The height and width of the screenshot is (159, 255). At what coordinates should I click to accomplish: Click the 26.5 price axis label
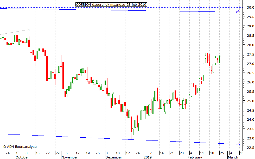[250, 73]
